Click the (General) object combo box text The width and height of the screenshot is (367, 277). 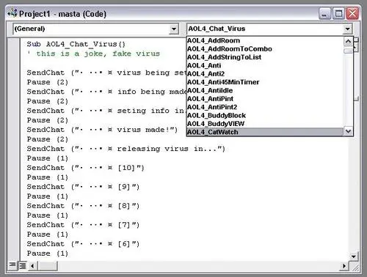click(29, 29)
